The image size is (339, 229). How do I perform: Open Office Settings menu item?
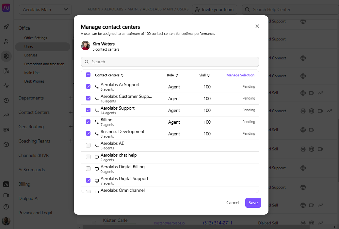pyautogui.click(x=36, y=38)
